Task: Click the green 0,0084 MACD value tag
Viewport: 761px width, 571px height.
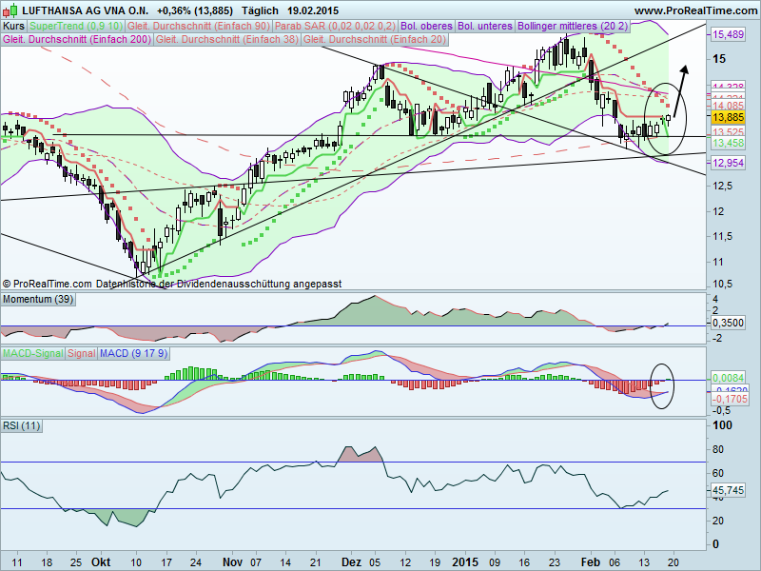Action: (728, 378)
